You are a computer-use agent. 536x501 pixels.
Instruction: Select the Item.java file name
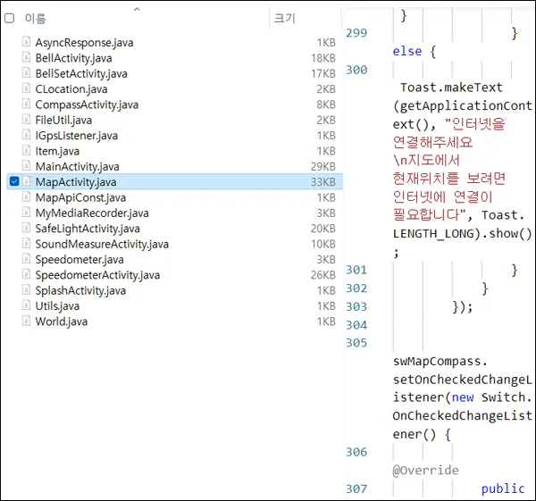57,151
